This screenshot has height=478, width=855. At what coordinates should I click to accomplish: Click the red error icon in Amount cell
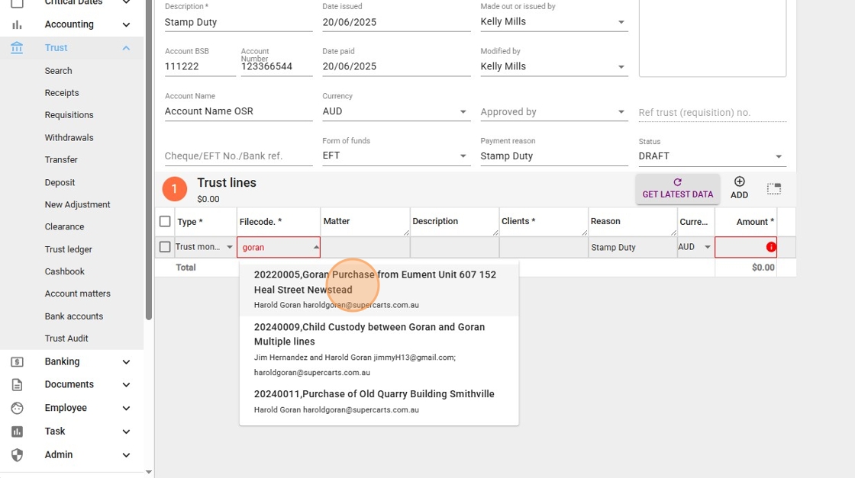coord(771,247)
